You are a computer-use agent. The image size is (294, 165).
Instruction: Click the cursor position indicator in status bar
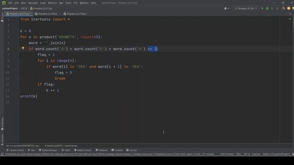pyautogui.click(x=227, y=154)
